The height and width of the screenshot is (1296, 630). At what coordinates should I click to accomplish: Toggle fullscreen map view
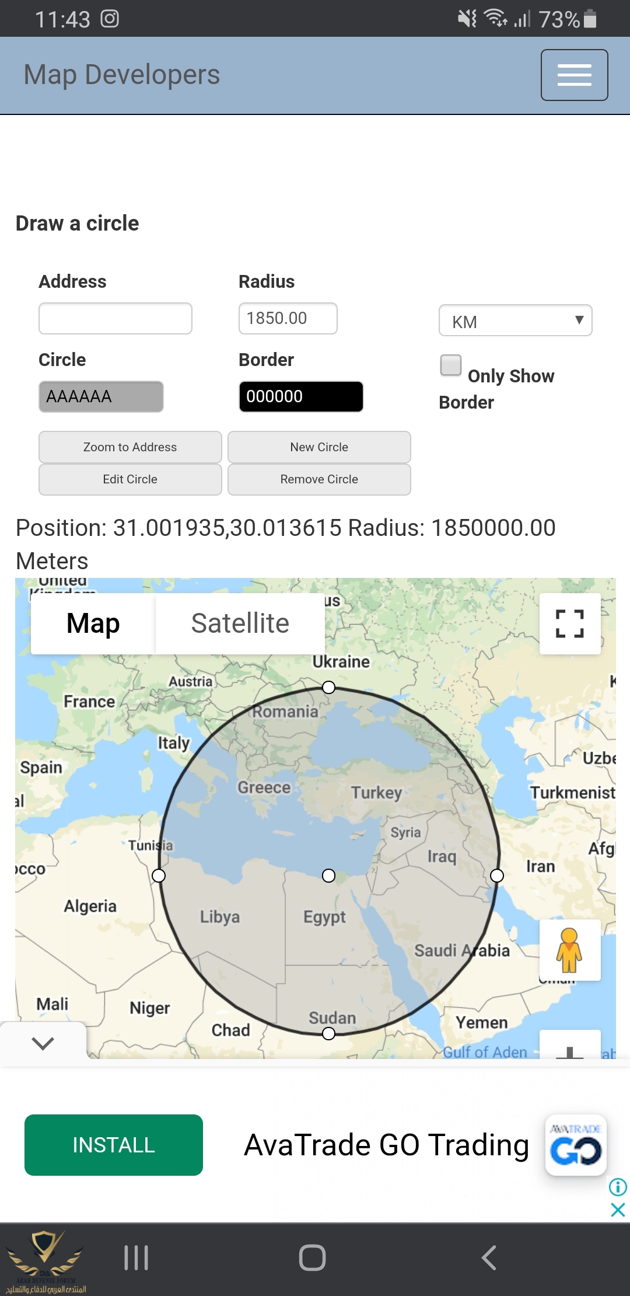coord(570,623)
